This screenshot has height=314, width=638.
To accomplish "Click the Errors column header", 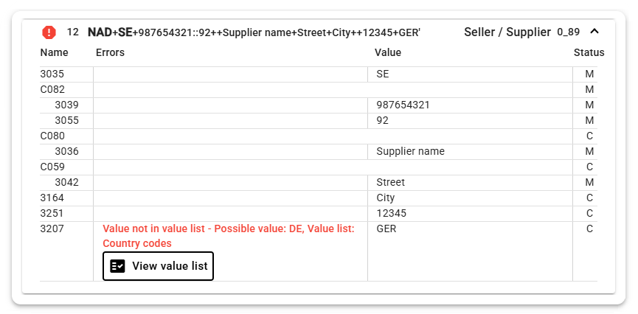I will [110, 52].
